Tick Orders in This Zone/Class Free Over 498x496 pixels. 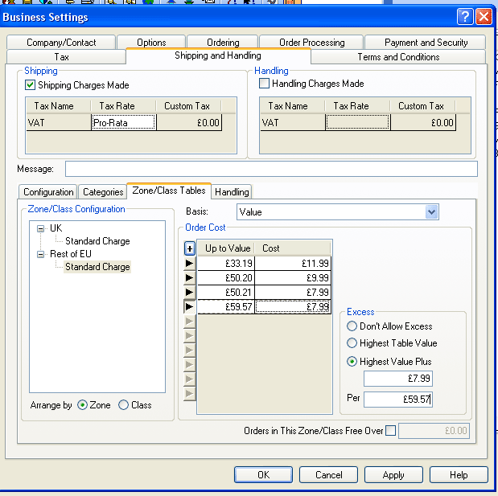391,431
